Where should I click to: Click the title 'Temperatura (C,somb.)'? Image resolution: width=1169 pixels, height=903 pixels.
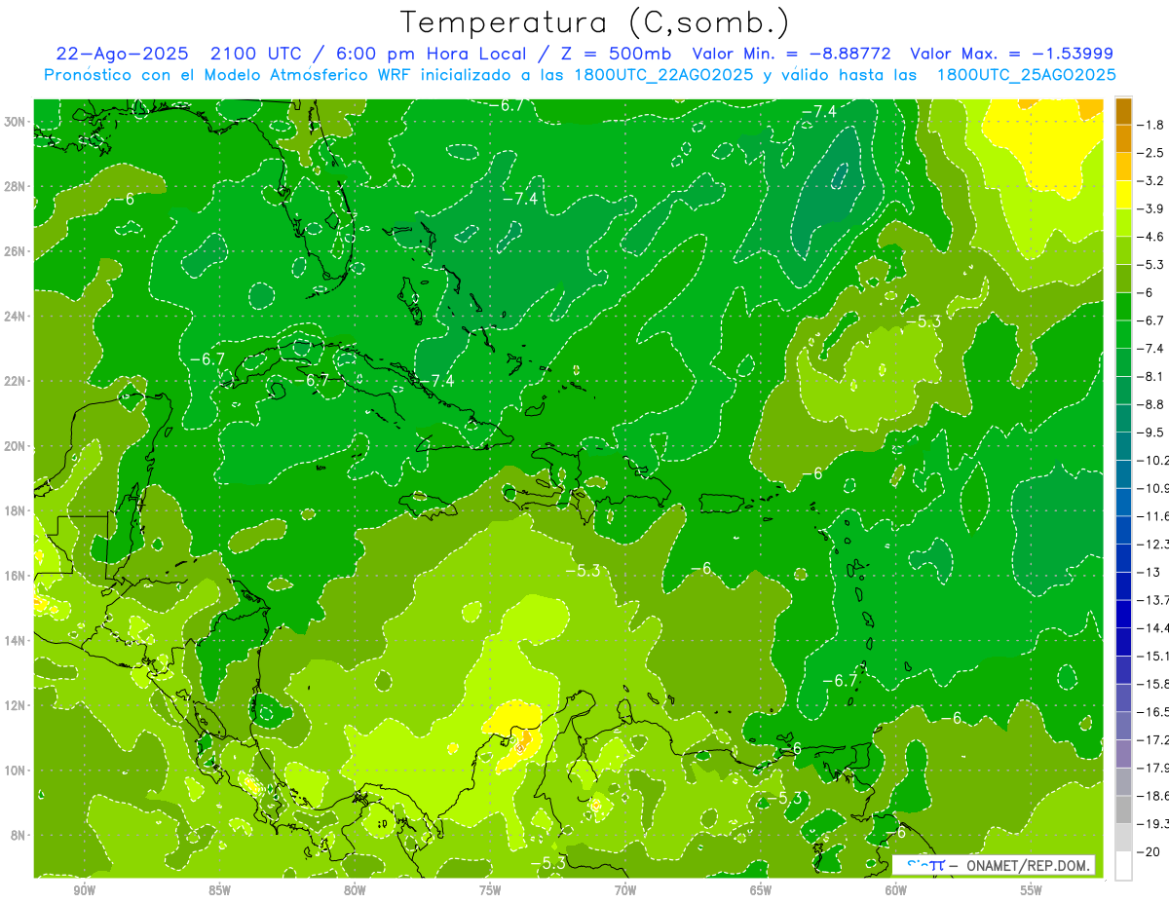(594, 23)
